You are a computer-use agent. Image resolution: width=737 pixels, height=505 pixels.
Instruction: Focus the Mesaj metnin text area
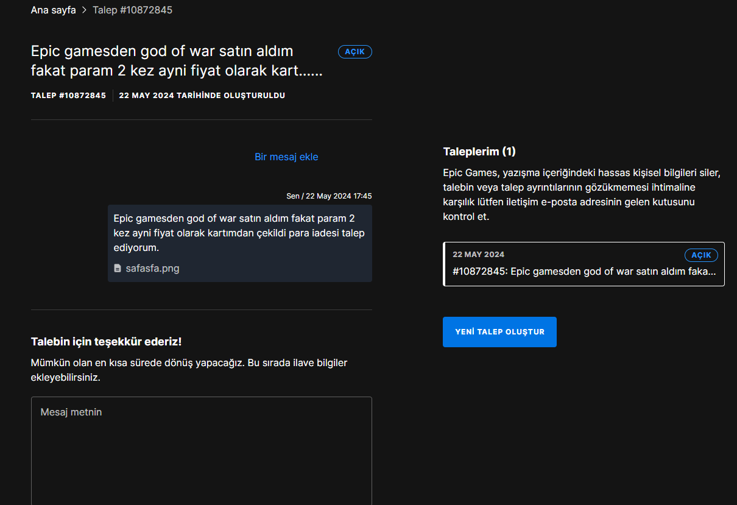click(x=201, y=450)
